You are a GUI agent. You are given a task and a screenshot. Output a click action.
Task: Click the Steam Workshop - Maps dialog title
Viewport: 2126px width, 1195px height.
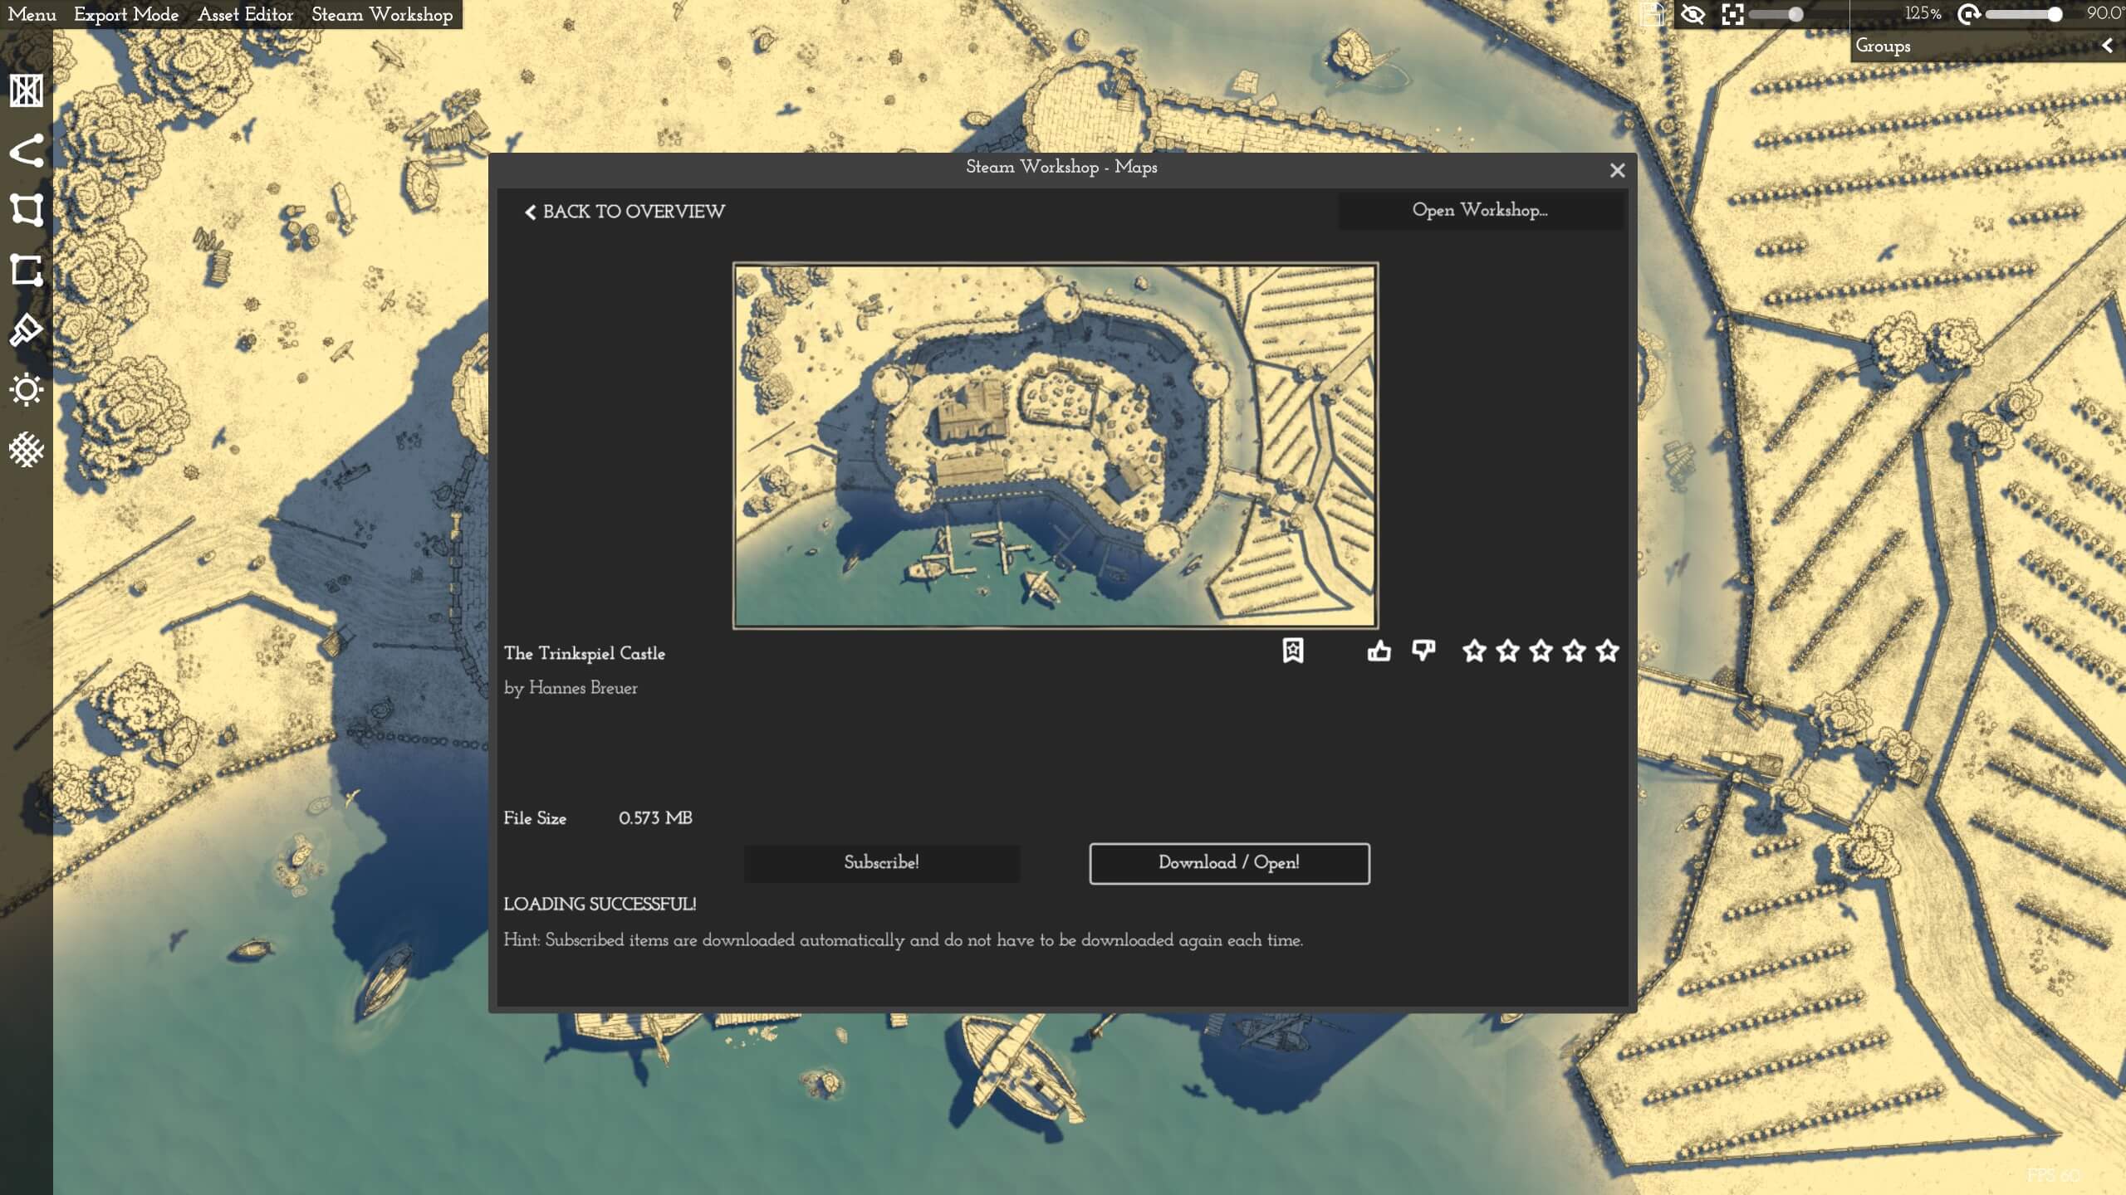click(1061, 168)
